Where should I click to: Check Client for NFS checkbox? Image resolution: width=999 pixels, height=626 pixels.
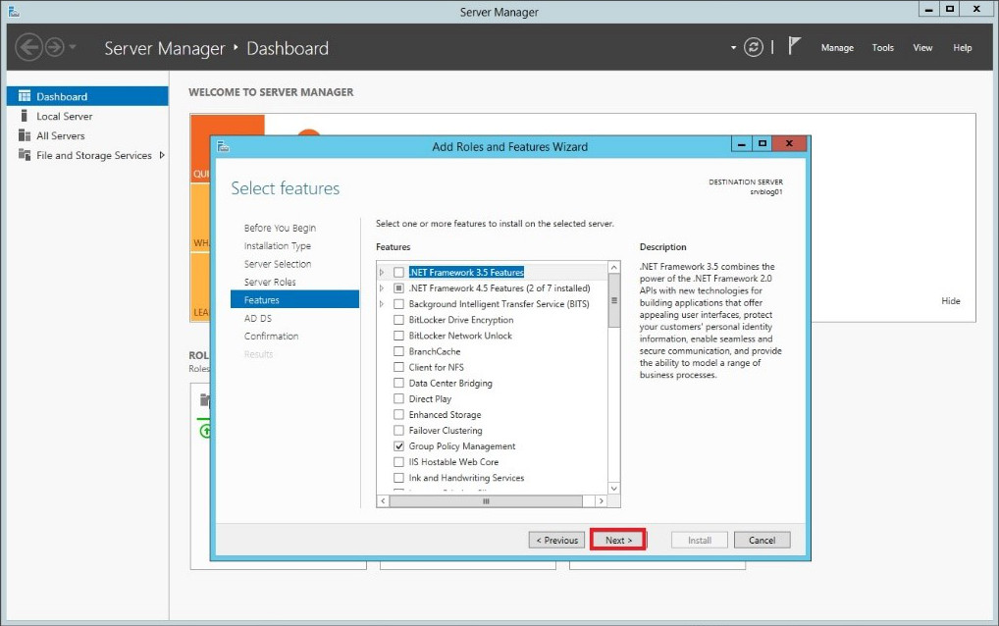[398, 367]
